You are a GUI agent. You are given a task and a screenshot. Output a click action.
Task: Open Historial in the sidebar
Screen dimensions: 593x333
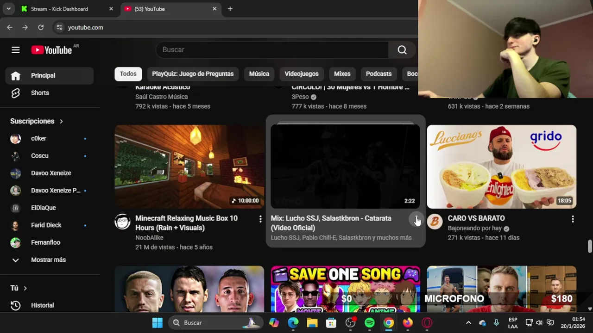point(50,305)
